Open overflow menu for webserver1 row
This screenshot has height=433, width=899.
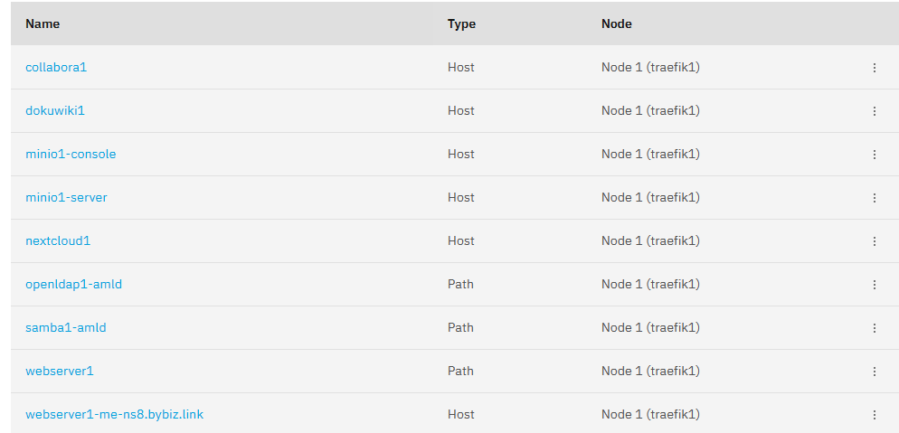(875, 372)
